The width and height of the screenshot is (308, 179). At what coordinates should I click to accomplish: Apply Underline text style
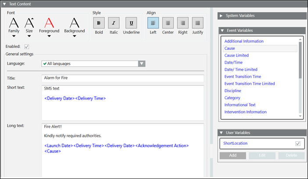pos(131,23)
